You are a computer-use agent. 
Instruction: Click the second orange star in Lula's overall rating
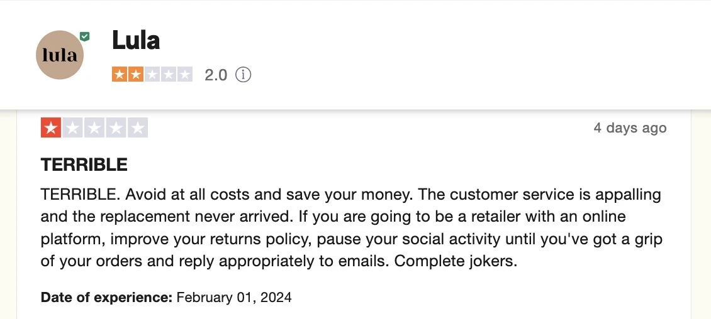pyautogui.click(x=135, y=74)
